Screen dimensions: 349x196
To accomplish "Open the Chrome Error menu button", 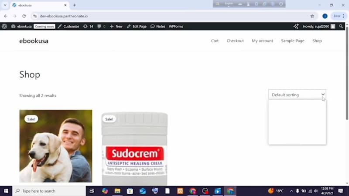I will tap(339, 16).
